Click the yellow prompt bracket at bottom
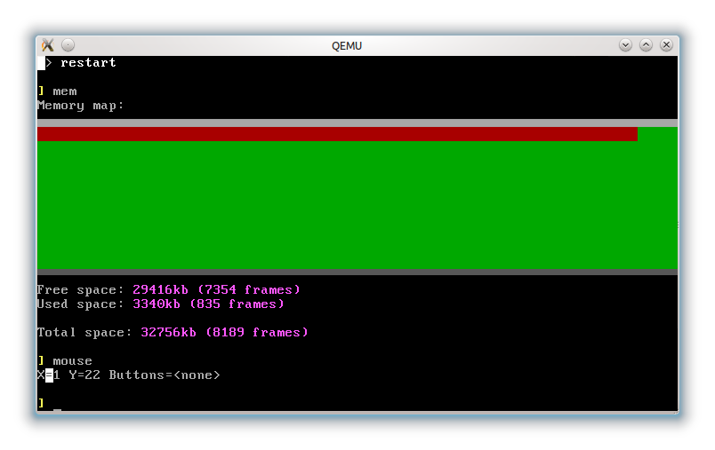The width and height of the screenshot is (715, 450). (41, 403)
